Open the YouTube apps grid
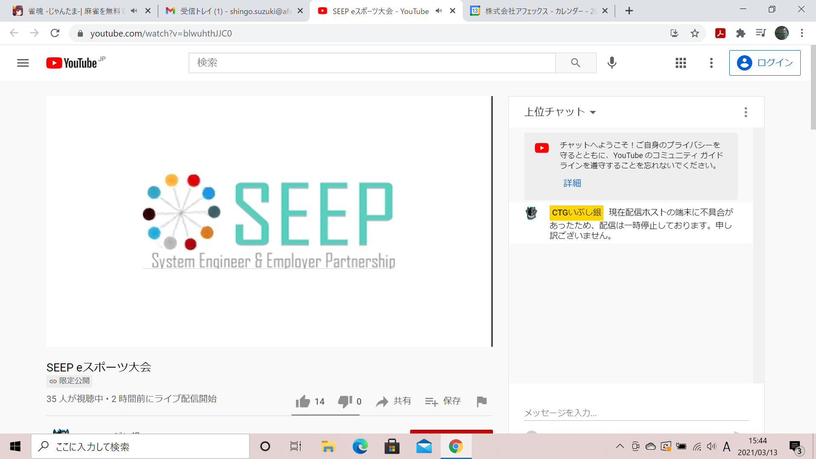Viewport: 816px width, 459px height. (x=681, y=63)
